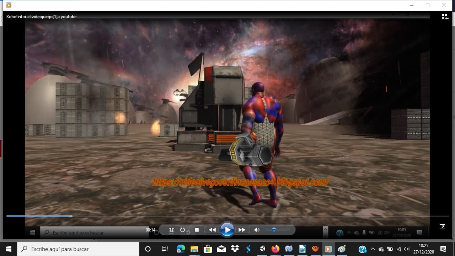Launch Firefox from the taskbar
The height and width of the screenshot is (256, 455).
click(x=275, y=249)
